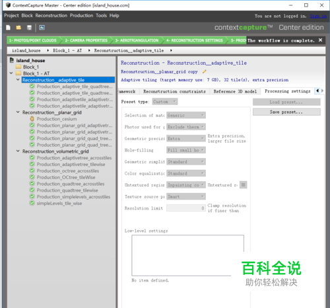330x308 pixels.
Task: Open the Photos used for geometry dropdown
Action: point(186,127)
